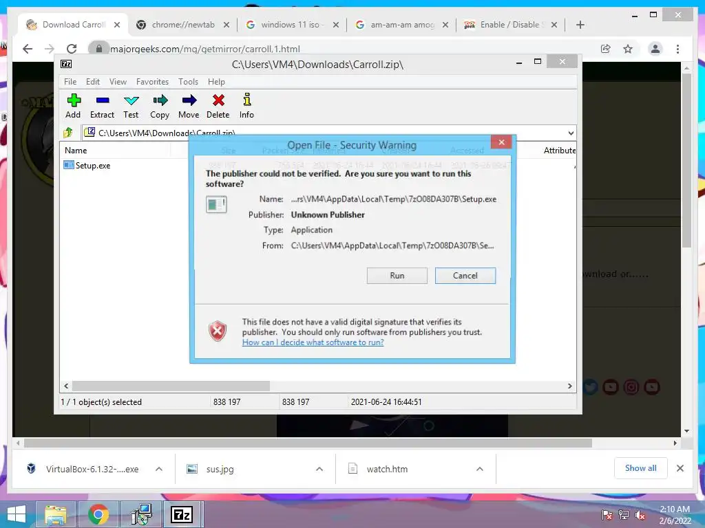Open the Help menu in 7-Zip
This screenshot has height=528, width=705.
point(216,82)
